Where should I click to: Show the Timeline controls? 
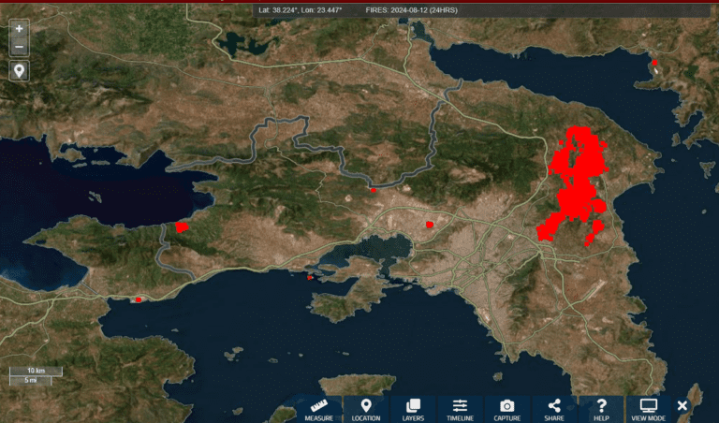(x=460, y=409)
